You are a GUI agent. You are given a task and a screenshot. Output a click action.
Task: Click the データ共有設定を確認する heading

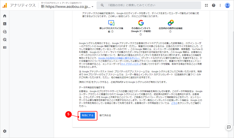coord(92,88)
